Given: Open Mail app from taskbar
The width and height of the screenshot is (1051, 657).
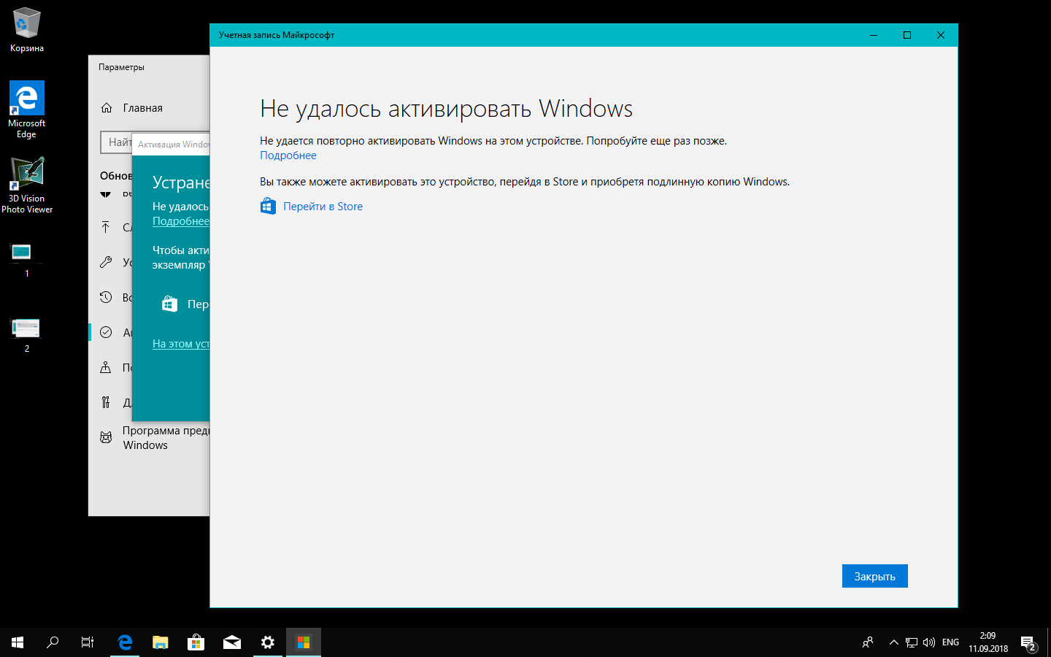Looking at the screenshot, I should point(232,642).
